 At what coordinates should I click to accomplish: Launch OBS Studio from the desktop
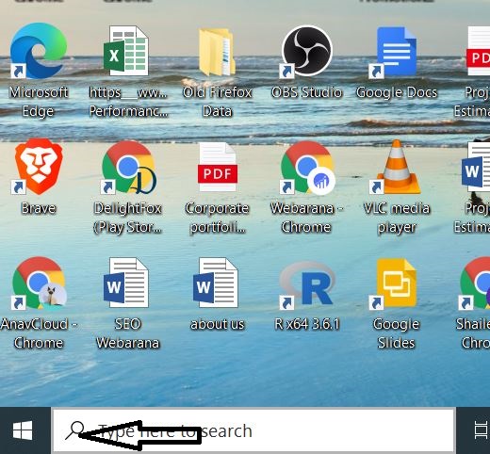tap(306, 52)
